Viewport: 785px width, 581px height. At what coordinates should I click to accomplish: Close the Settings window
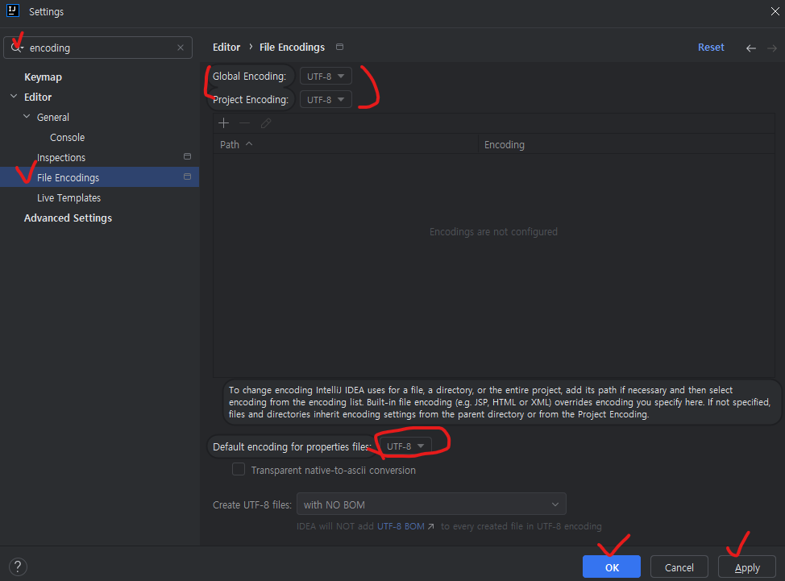(x=775, y=11)
